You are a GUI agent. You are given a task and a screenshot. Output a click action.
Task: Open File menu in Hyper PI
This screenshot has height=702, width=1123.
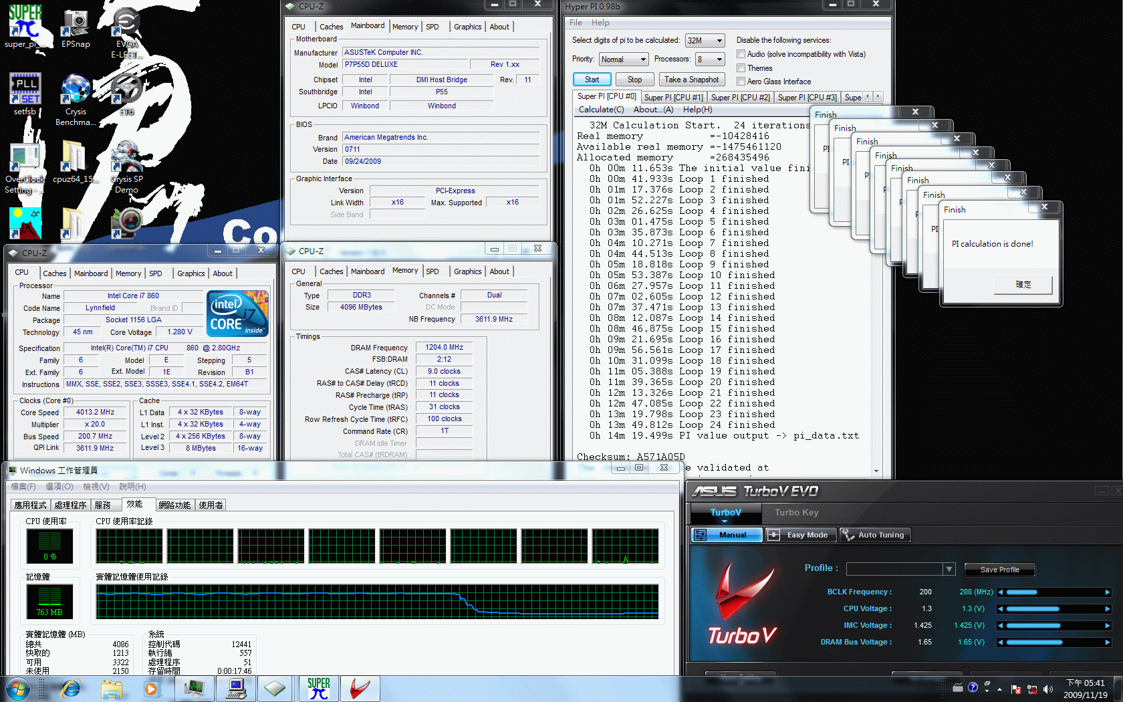tap(576, 23)
